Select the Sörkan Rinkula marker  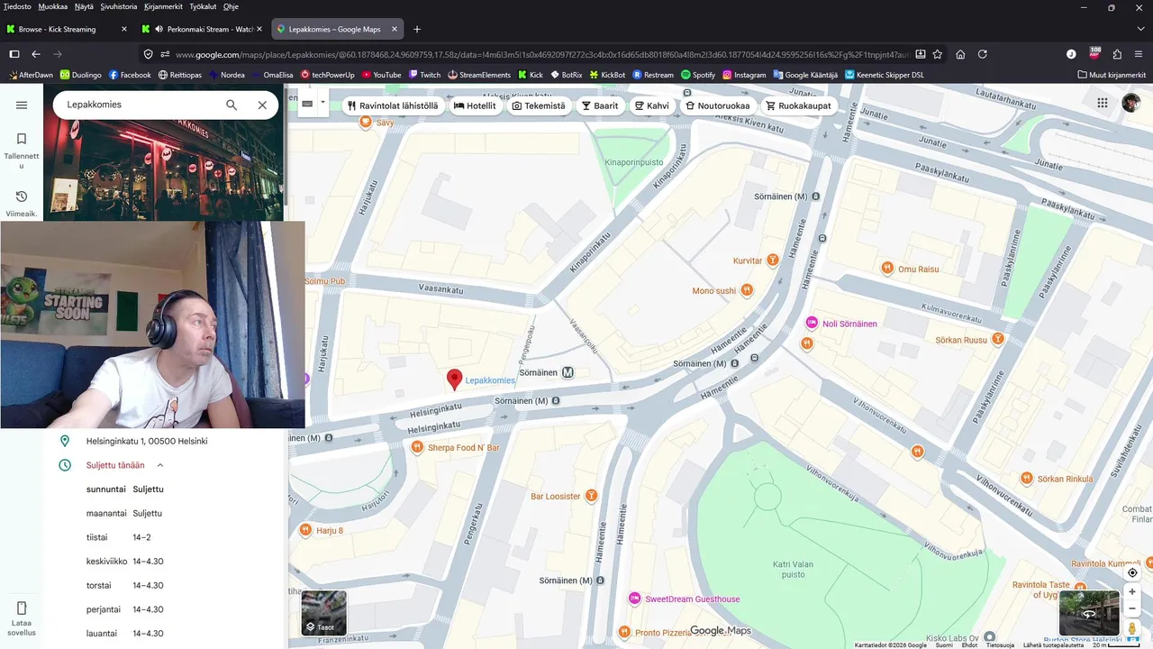(x=1027, y=479)
